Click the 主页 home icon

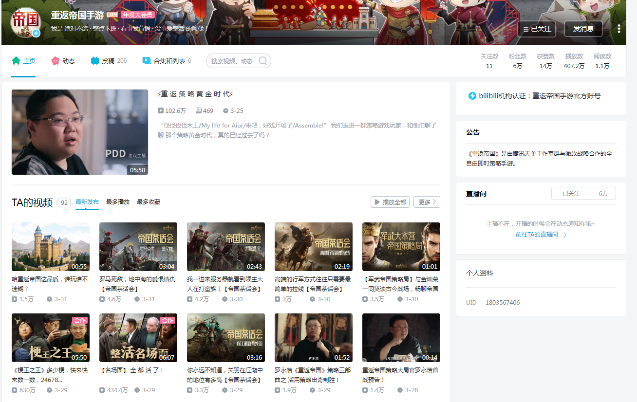coord(16,61)
